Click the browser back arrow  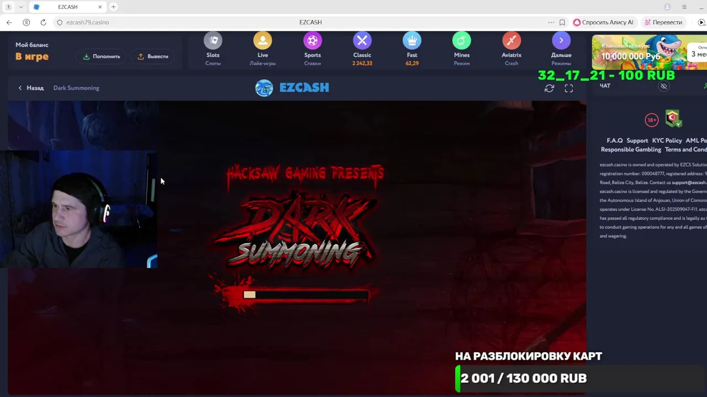point(9,22)
